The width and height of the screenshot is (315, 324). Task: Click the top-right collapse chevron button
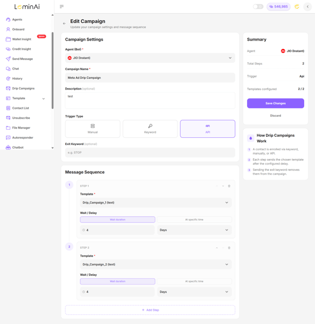[307, 7]
